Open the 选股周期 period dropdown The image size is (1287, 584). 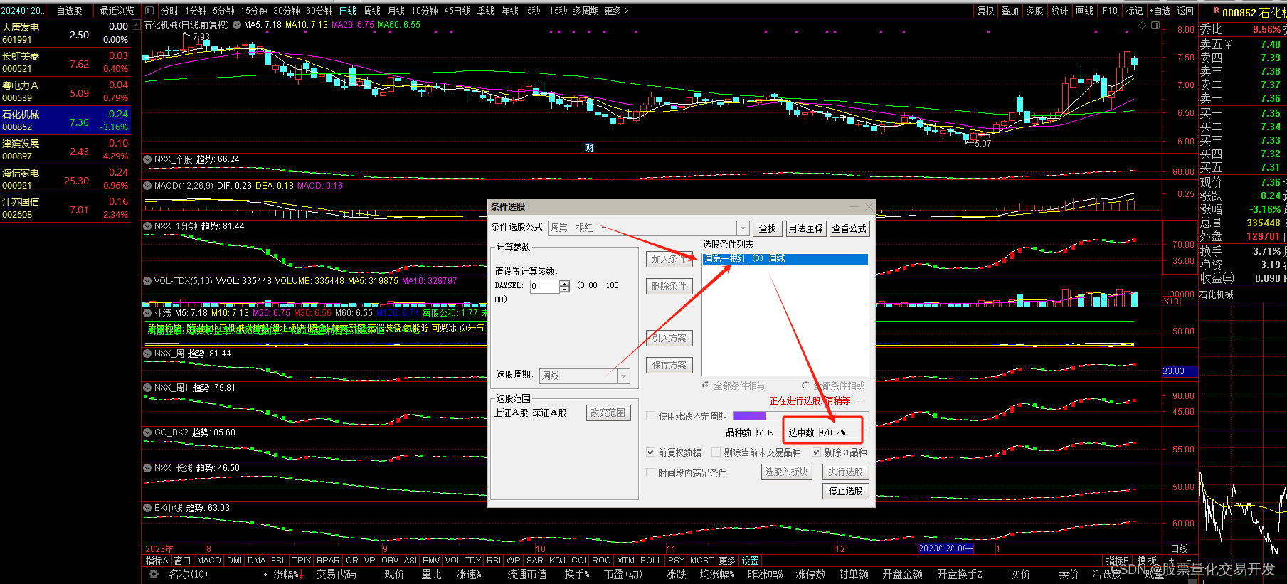(x=624, y=376)
